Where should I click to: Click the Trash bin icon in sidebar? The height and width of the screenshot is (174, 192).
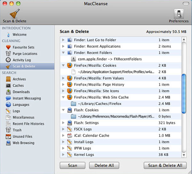tap(8, 130)
